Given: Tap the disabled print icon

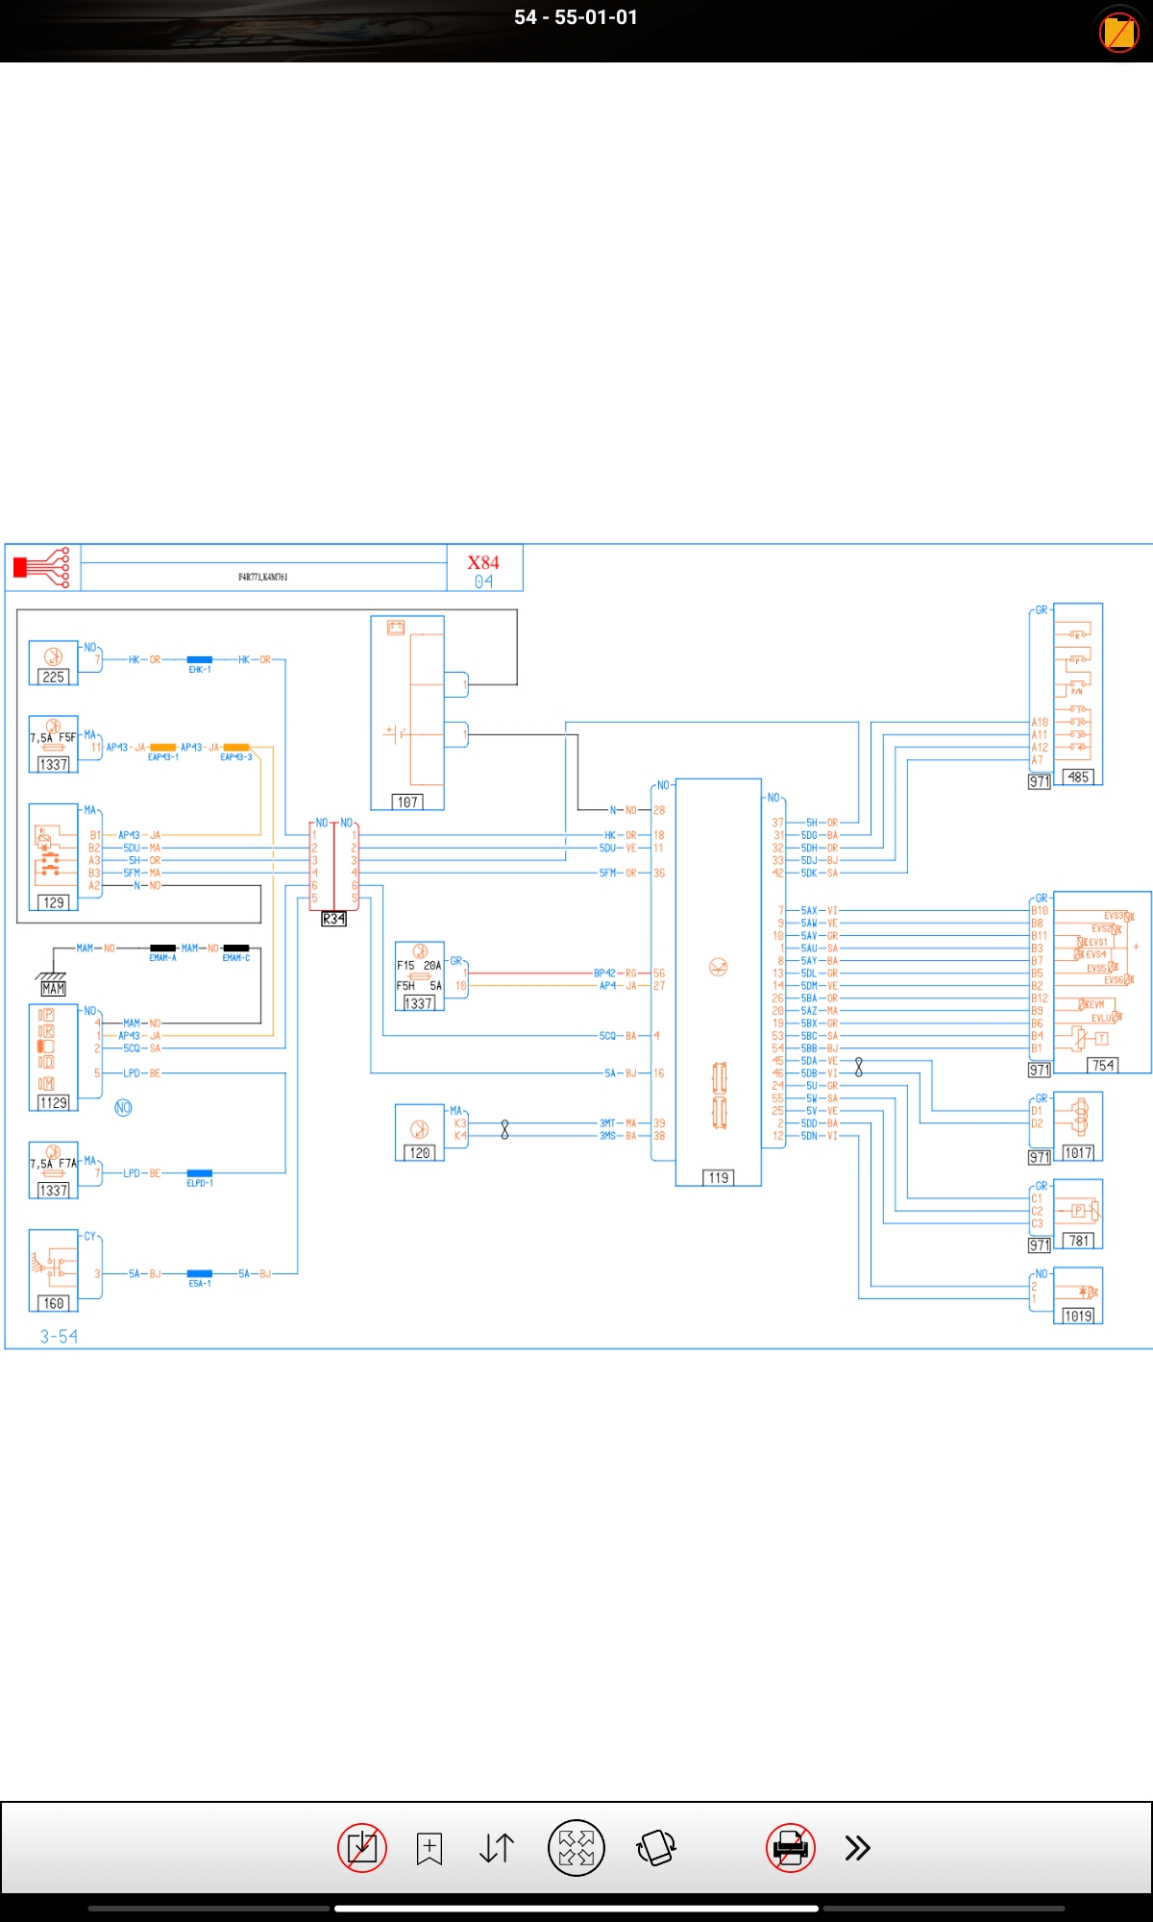Looking at the screenshot, I should (790, 1847).
